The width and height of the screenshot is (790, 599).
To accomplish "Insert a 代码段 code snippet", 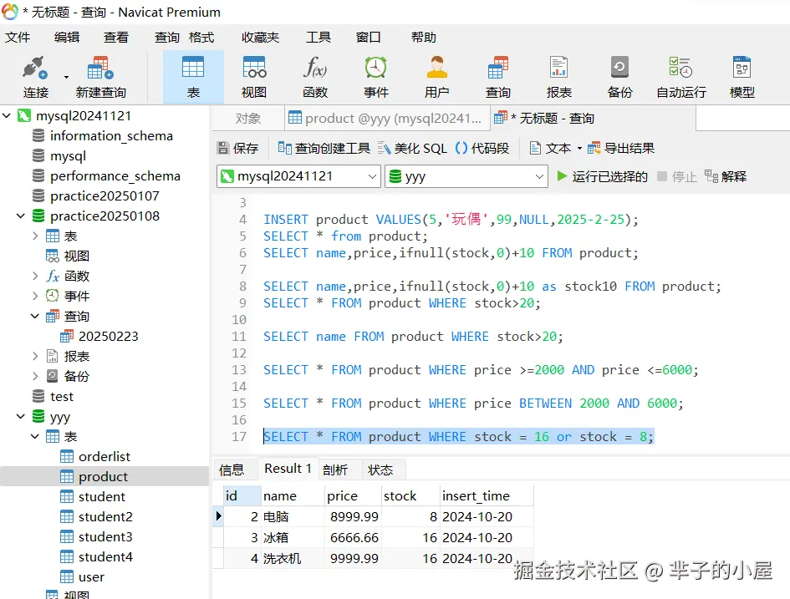I will pyautogui.click(x=482, y=148).
